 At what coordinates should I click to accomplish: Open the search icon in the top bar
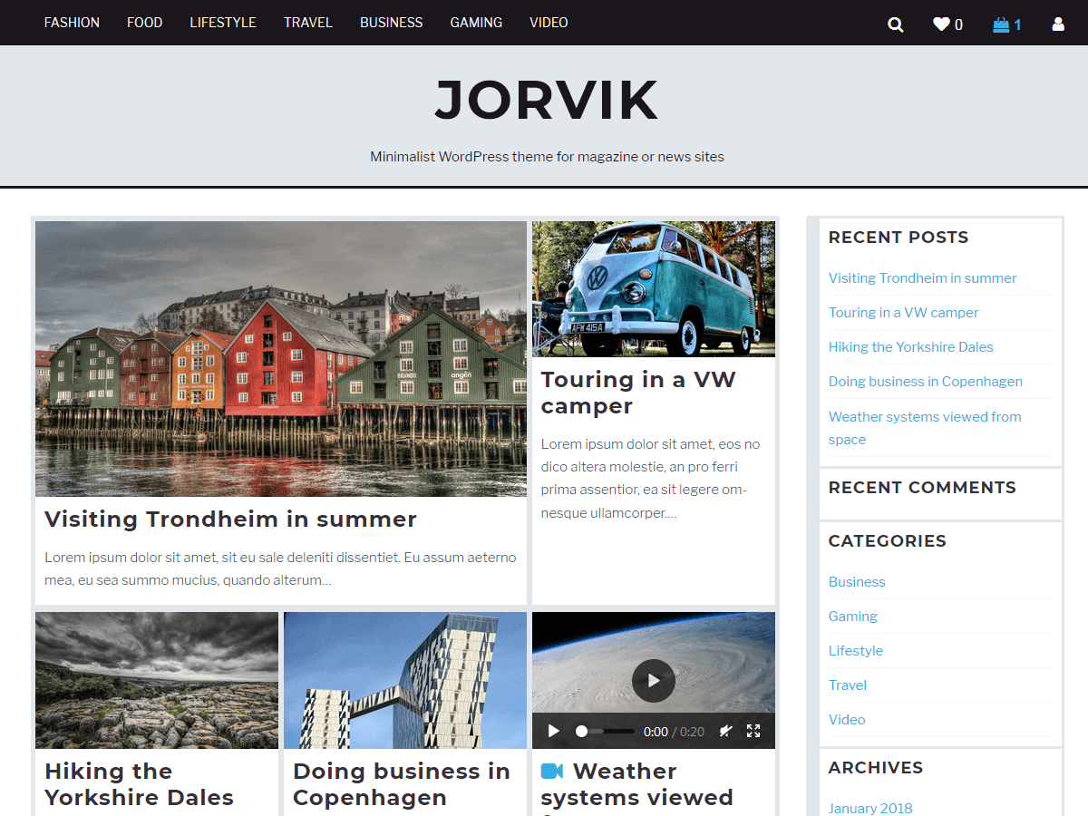tap(896, 24)
